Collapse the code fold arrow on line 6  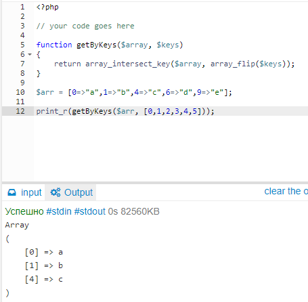click(x=30, y=54)
